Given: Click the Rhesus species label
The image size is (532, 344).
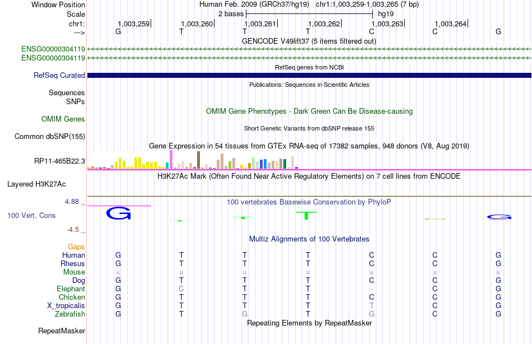Looking at the screenshot, I should point(73,263).
